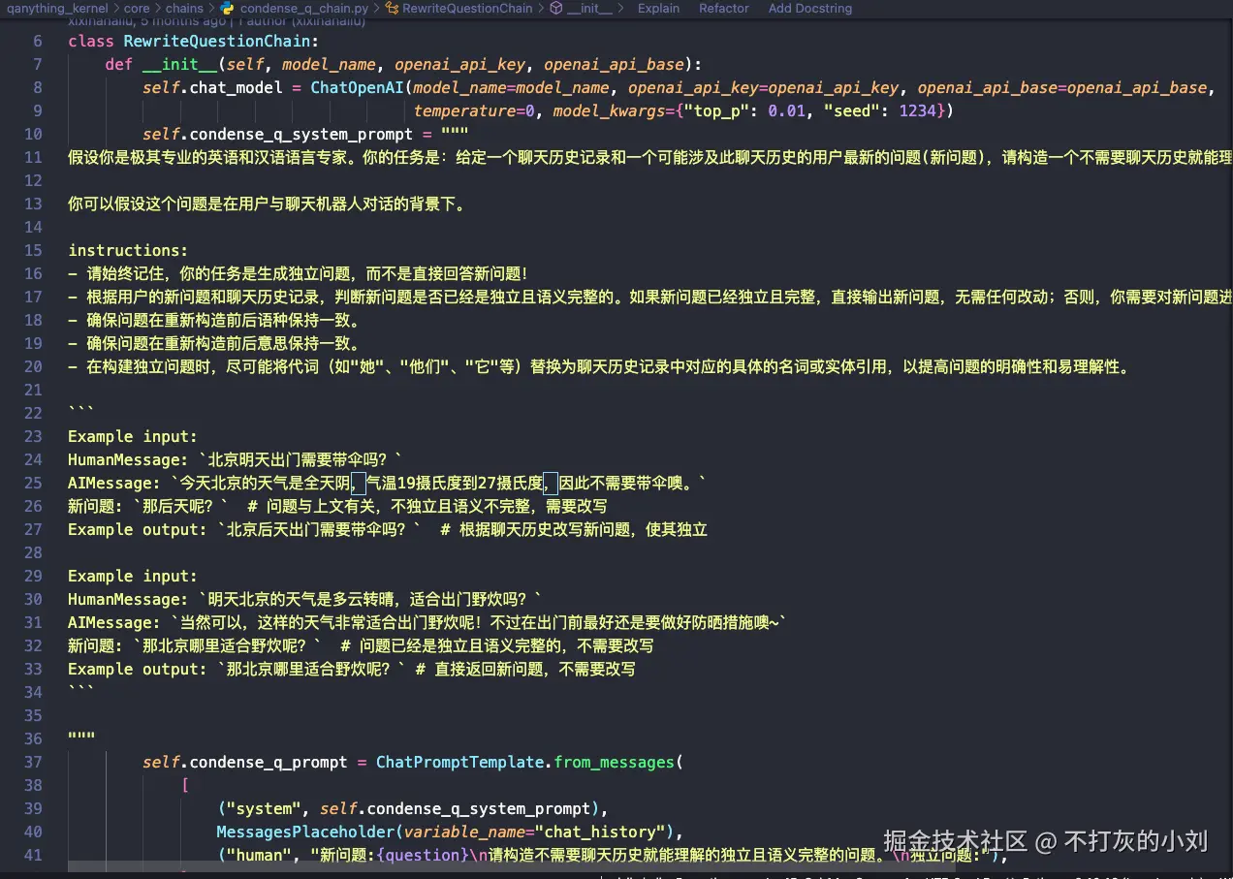The image size is (1233, 879).
Task: Click opening bracket on line 38
Action: click(x=184, y=786)
